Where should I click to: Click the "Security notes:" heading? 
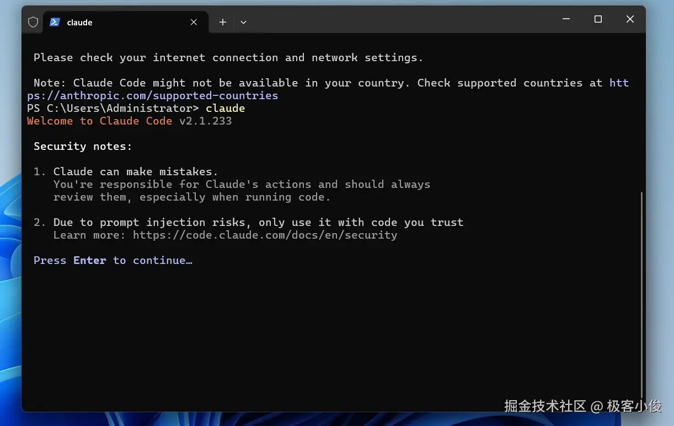(83, 146)
